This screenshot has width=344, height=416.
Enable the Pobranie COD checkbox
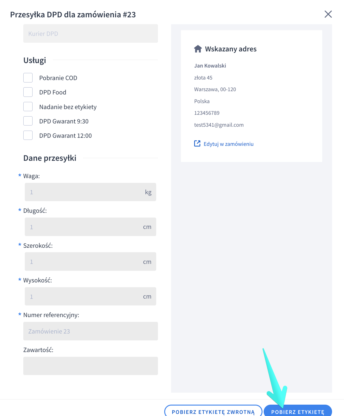pos(28,78)
